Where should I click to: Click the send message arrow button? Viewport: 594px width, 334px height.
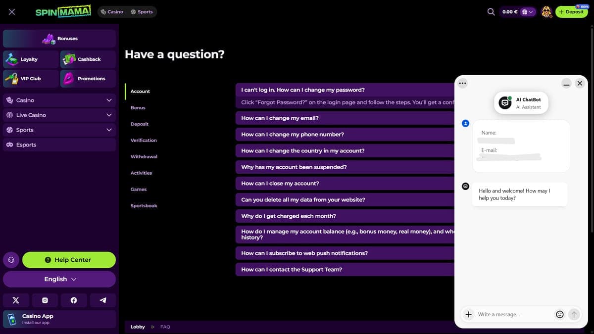pyautogui.click(x=574, y=314)
